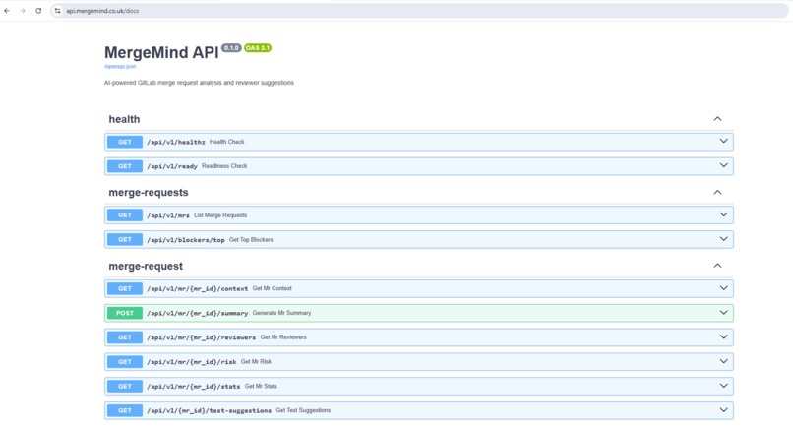Click GET badge for Get Mr Context

(124, 288)
